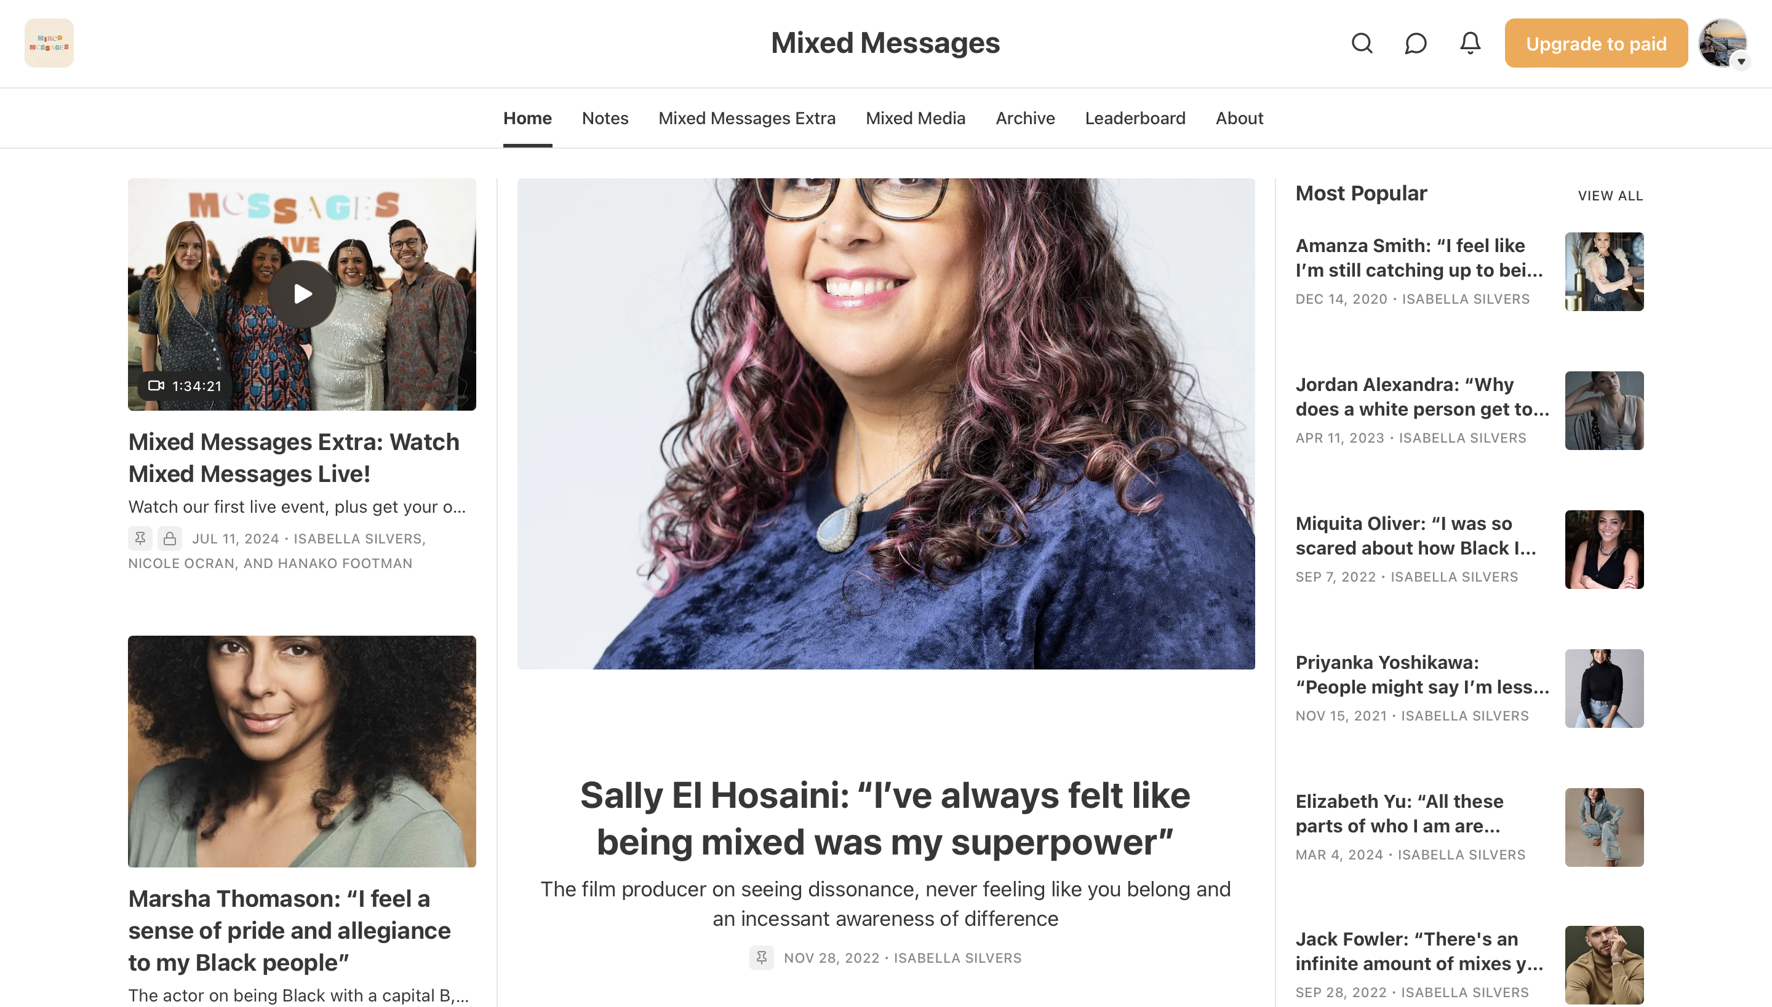Open the Jordan Alexandra popular post title
Screen dimensions: 1772x1007
[1422, 397]
